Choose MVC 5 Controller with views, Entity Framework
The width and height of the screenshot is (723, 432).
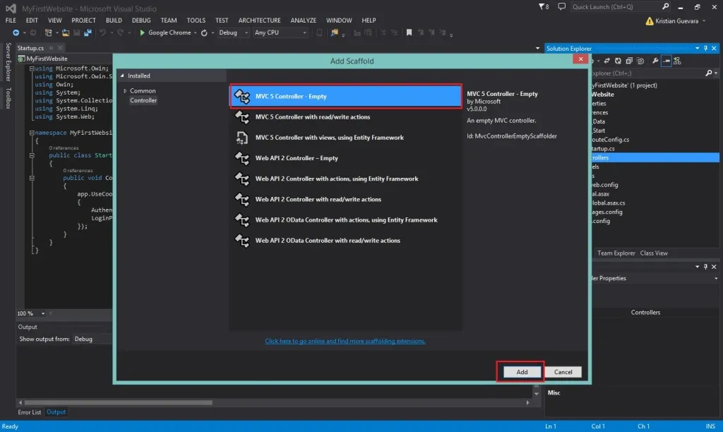coord(346,138)
